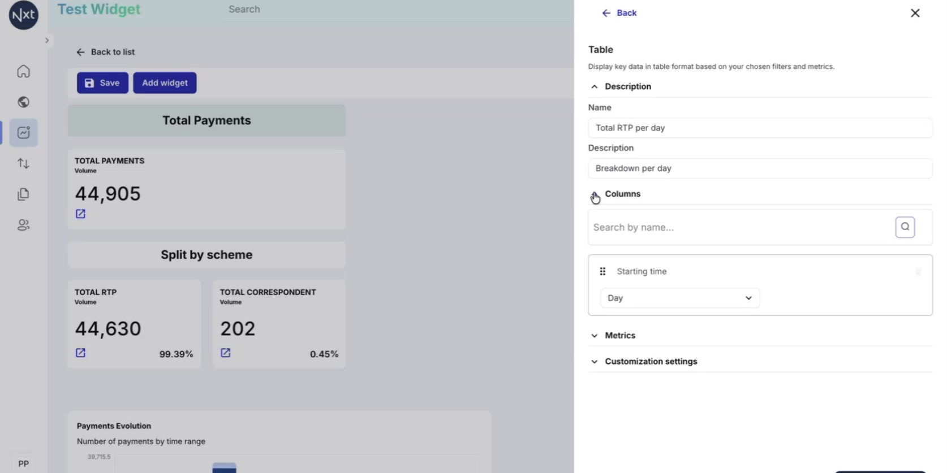Open the documents copy sidebar icon
The height and width of the screenshot is (473, 947).
pos(23,194)
